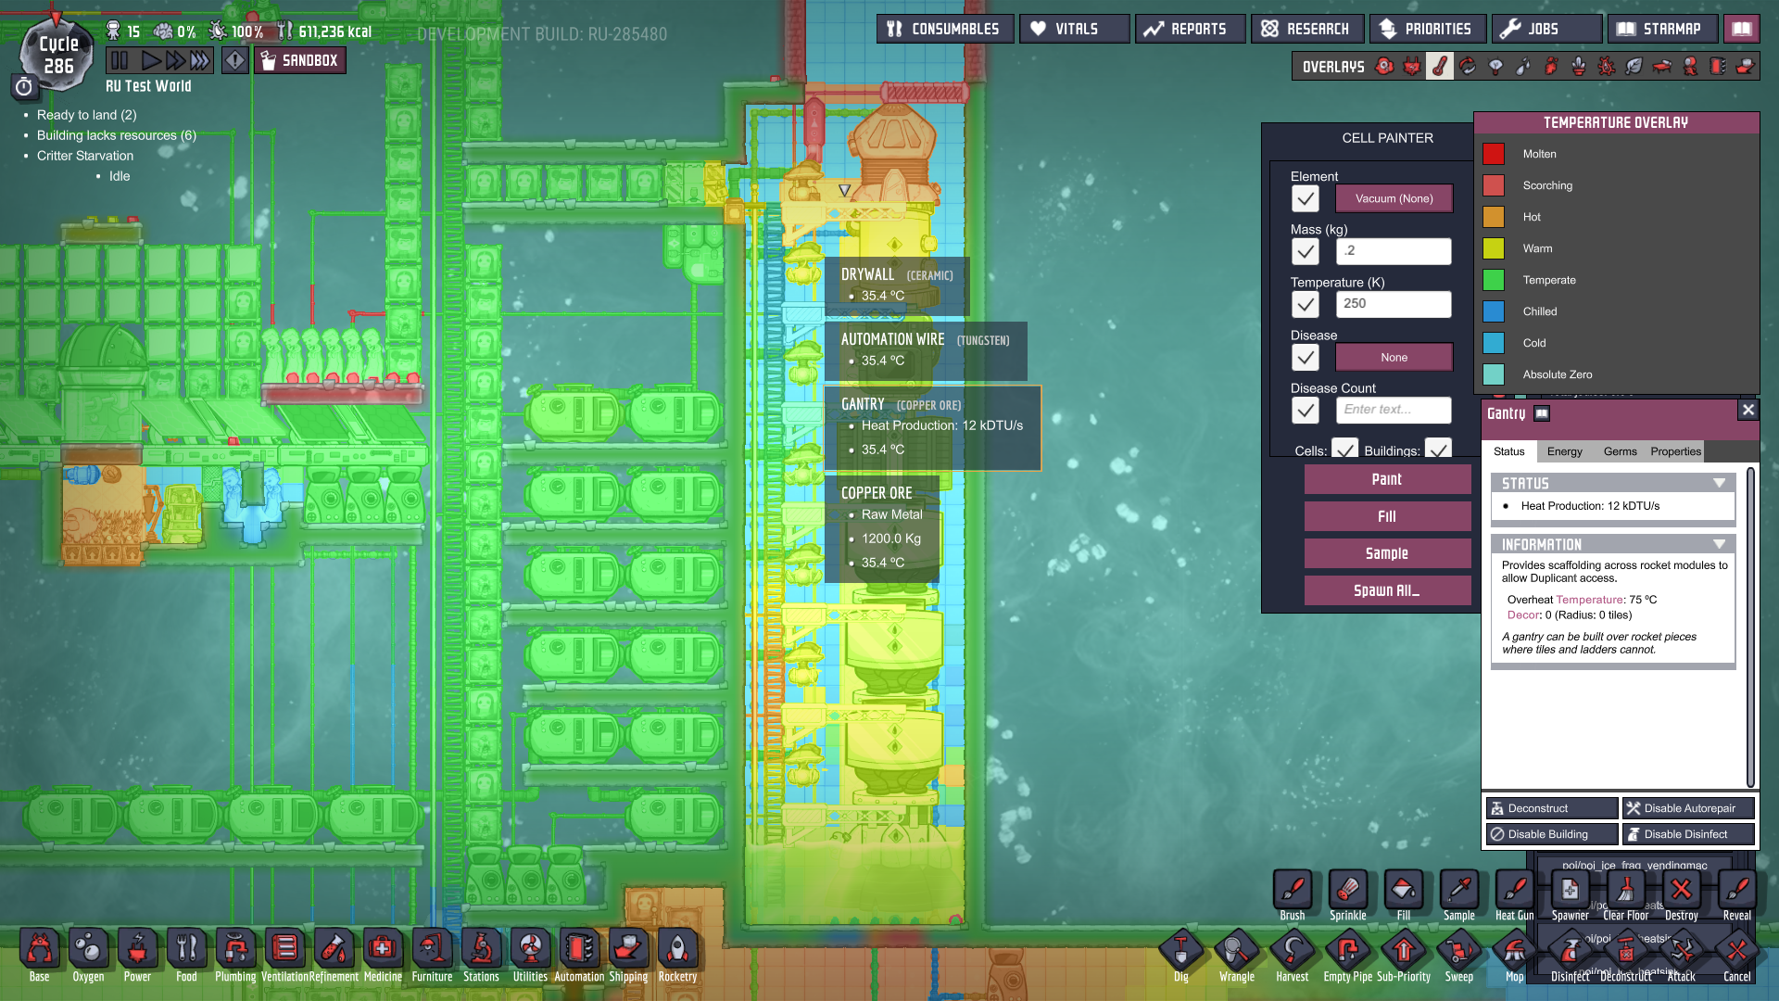Select the Dig tool
Screen dimensions: 1779x1001
1180,951
